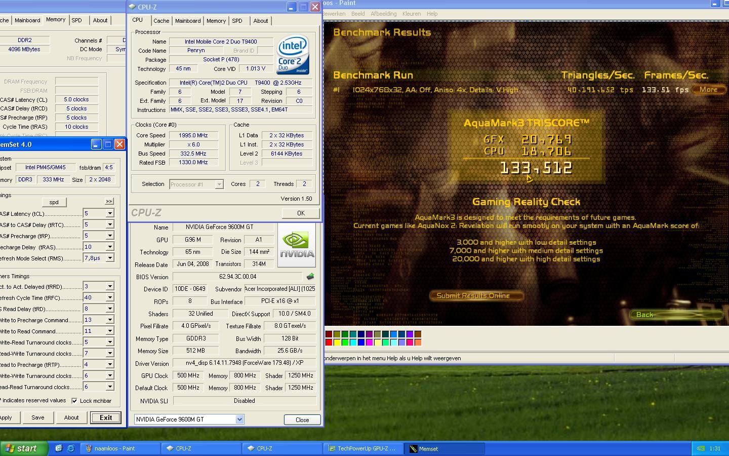
Task: Click the Driver Version field in GPU-Z
Action: click(x=245, y=363)
